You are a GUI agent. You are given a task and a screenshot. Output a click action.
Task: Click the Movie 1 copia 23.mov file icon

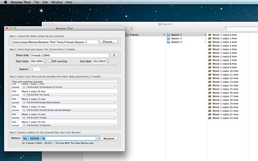(210, 118)
